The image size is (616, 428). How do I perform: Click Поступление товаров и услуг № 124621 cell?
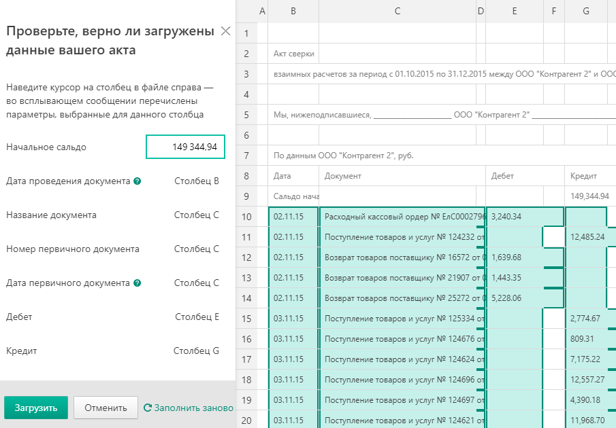(x=402, y=420)
